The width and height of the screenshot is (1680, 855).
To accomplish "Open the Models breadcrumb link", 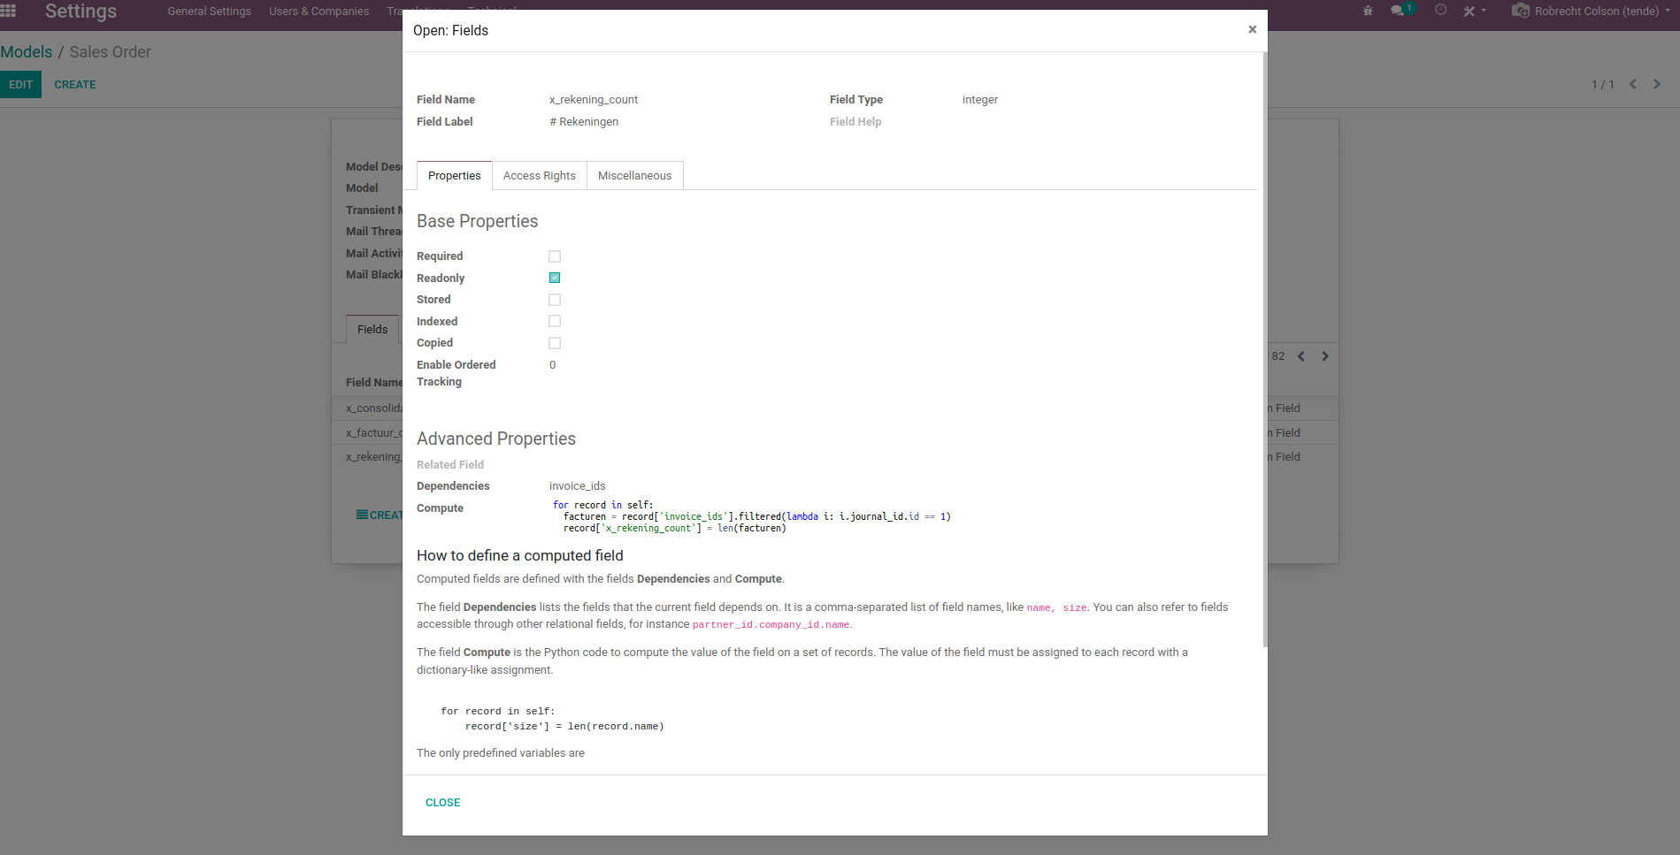I will [27, 51].
